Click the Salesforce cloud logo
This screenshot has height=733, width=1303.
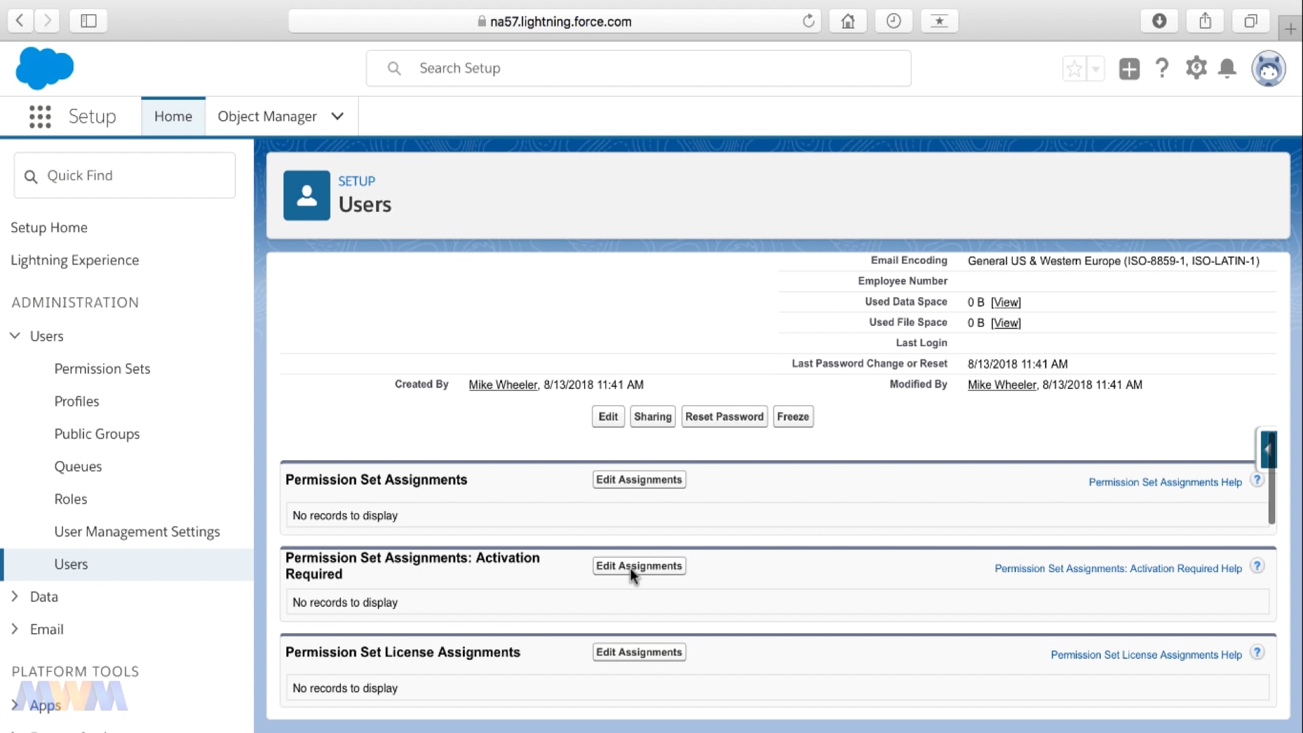[x=44, y=68]
